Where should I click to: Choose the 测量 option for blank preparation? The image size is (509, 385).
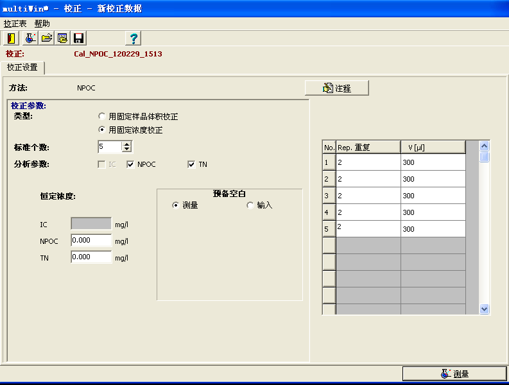175,205
